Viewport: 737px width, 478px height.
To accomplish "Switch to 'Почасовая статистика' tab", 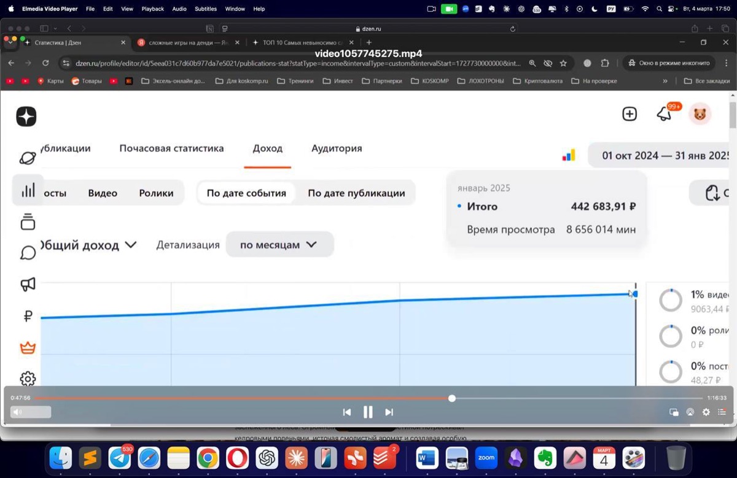I will [171, 148].
